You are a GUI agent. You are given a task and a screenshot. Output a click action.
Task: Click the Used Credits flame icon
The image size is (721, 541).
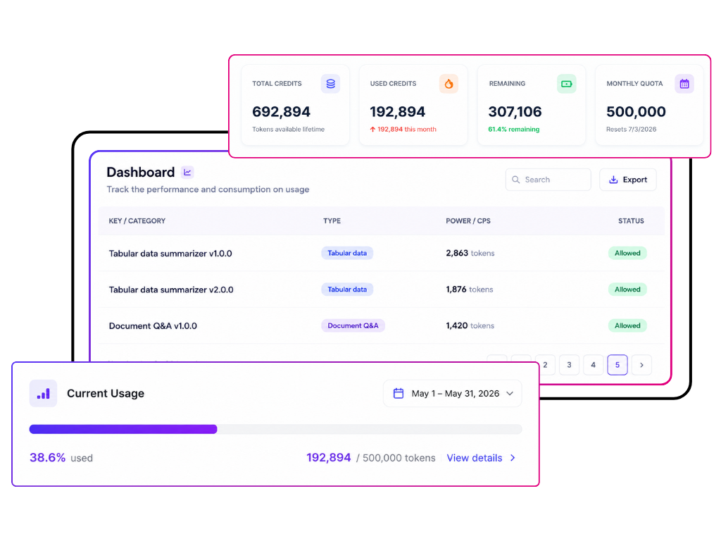[x=449, y=84]
